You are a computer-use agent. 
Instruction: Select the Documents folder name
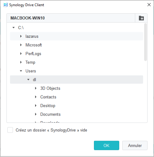point(51,114)
